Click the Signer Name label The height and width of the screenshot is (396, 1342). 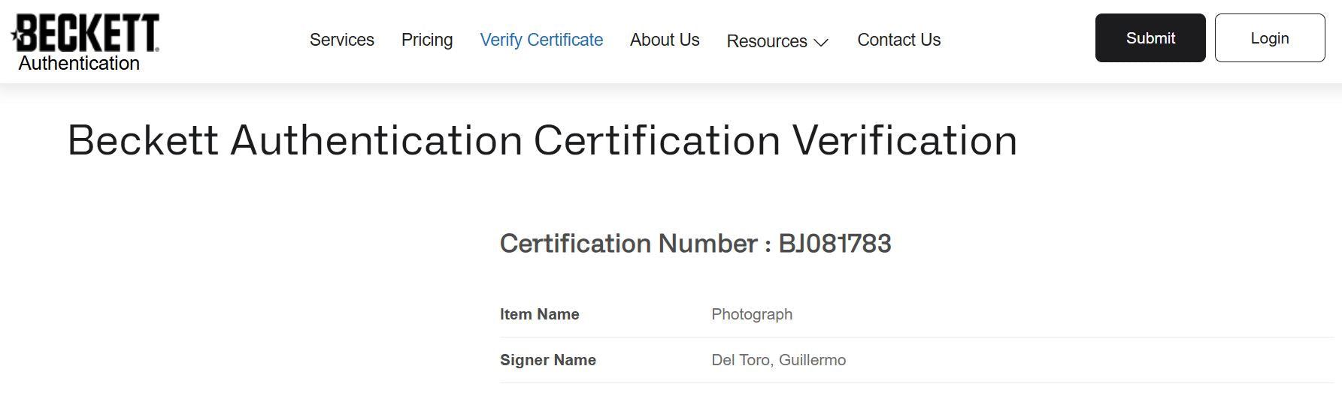point(547,360)
